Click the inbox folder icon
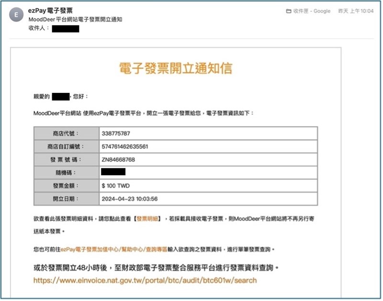The width and height of the screenshot is (383, 301). (288, 11)
